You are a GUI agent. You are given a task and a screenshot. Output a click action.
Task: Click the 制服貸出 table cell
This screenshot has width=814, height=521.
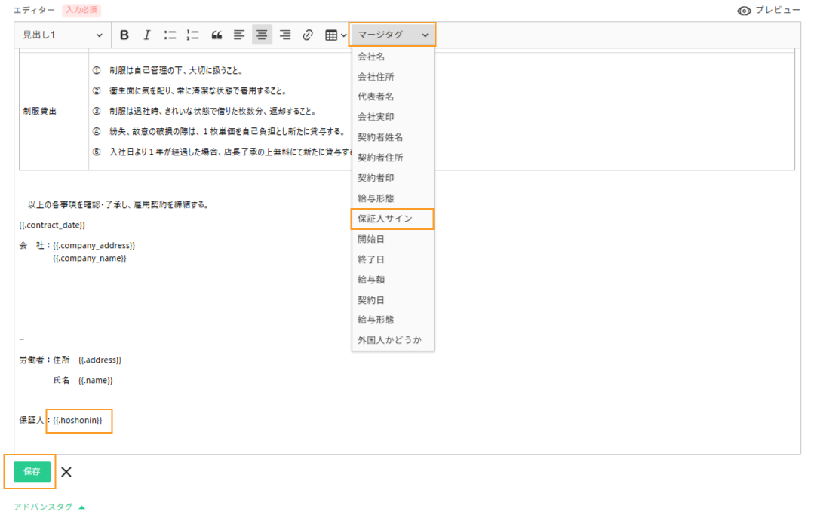54,111
